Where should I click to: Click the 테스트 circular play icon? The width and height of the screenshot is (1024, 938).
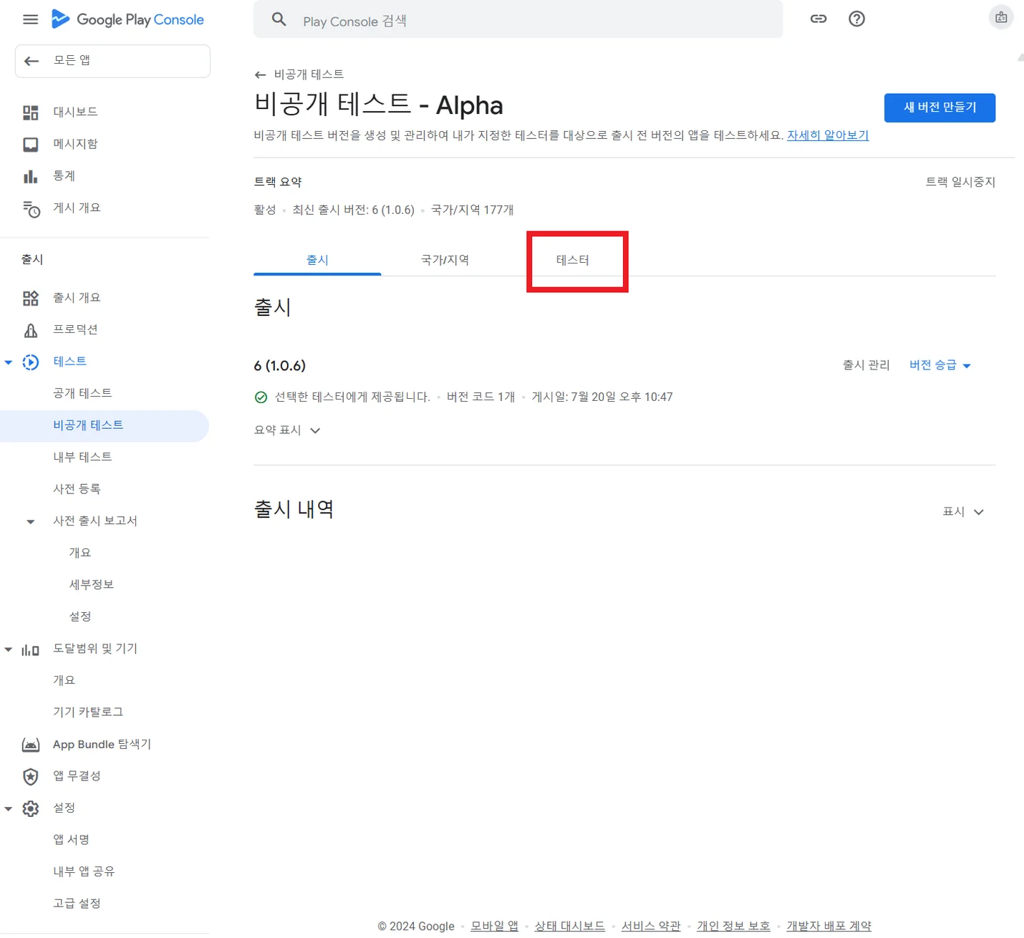click(x=31, y=362)
